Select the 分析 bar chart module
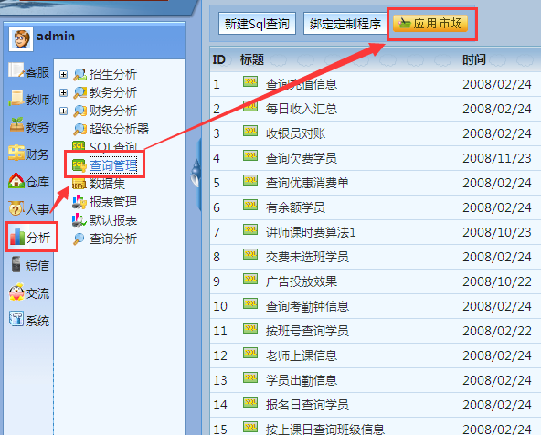Image resolution: width=541 pixels, height=435 pixels. pos(30,237)
